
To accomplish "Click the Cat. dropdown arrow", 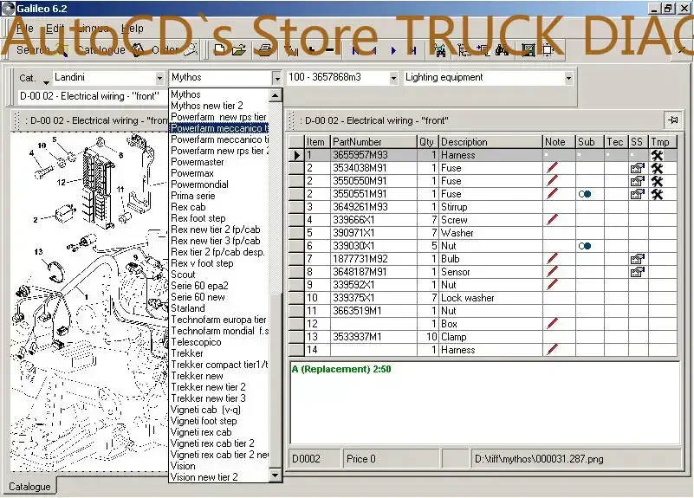I will [x=46, y=81].
